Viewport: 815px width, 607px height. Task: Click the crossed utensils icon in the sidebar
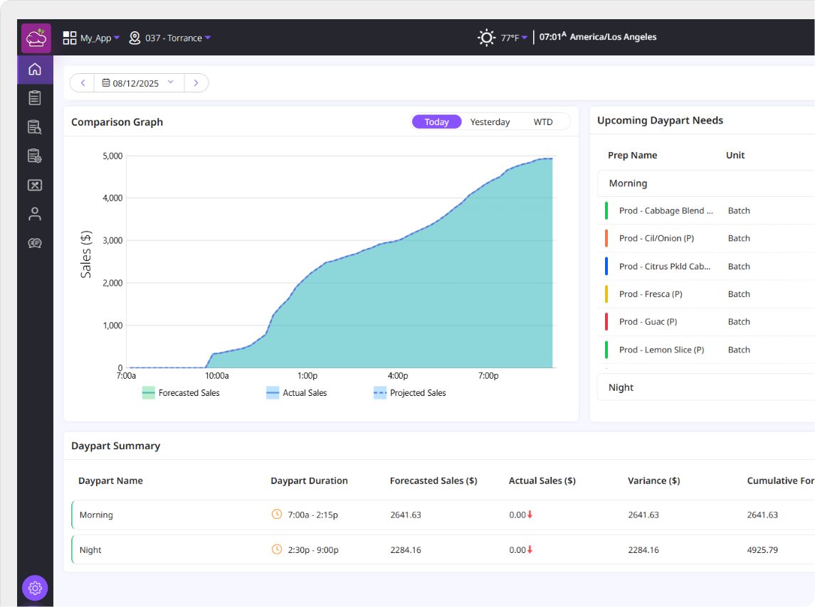click(35, 185)
